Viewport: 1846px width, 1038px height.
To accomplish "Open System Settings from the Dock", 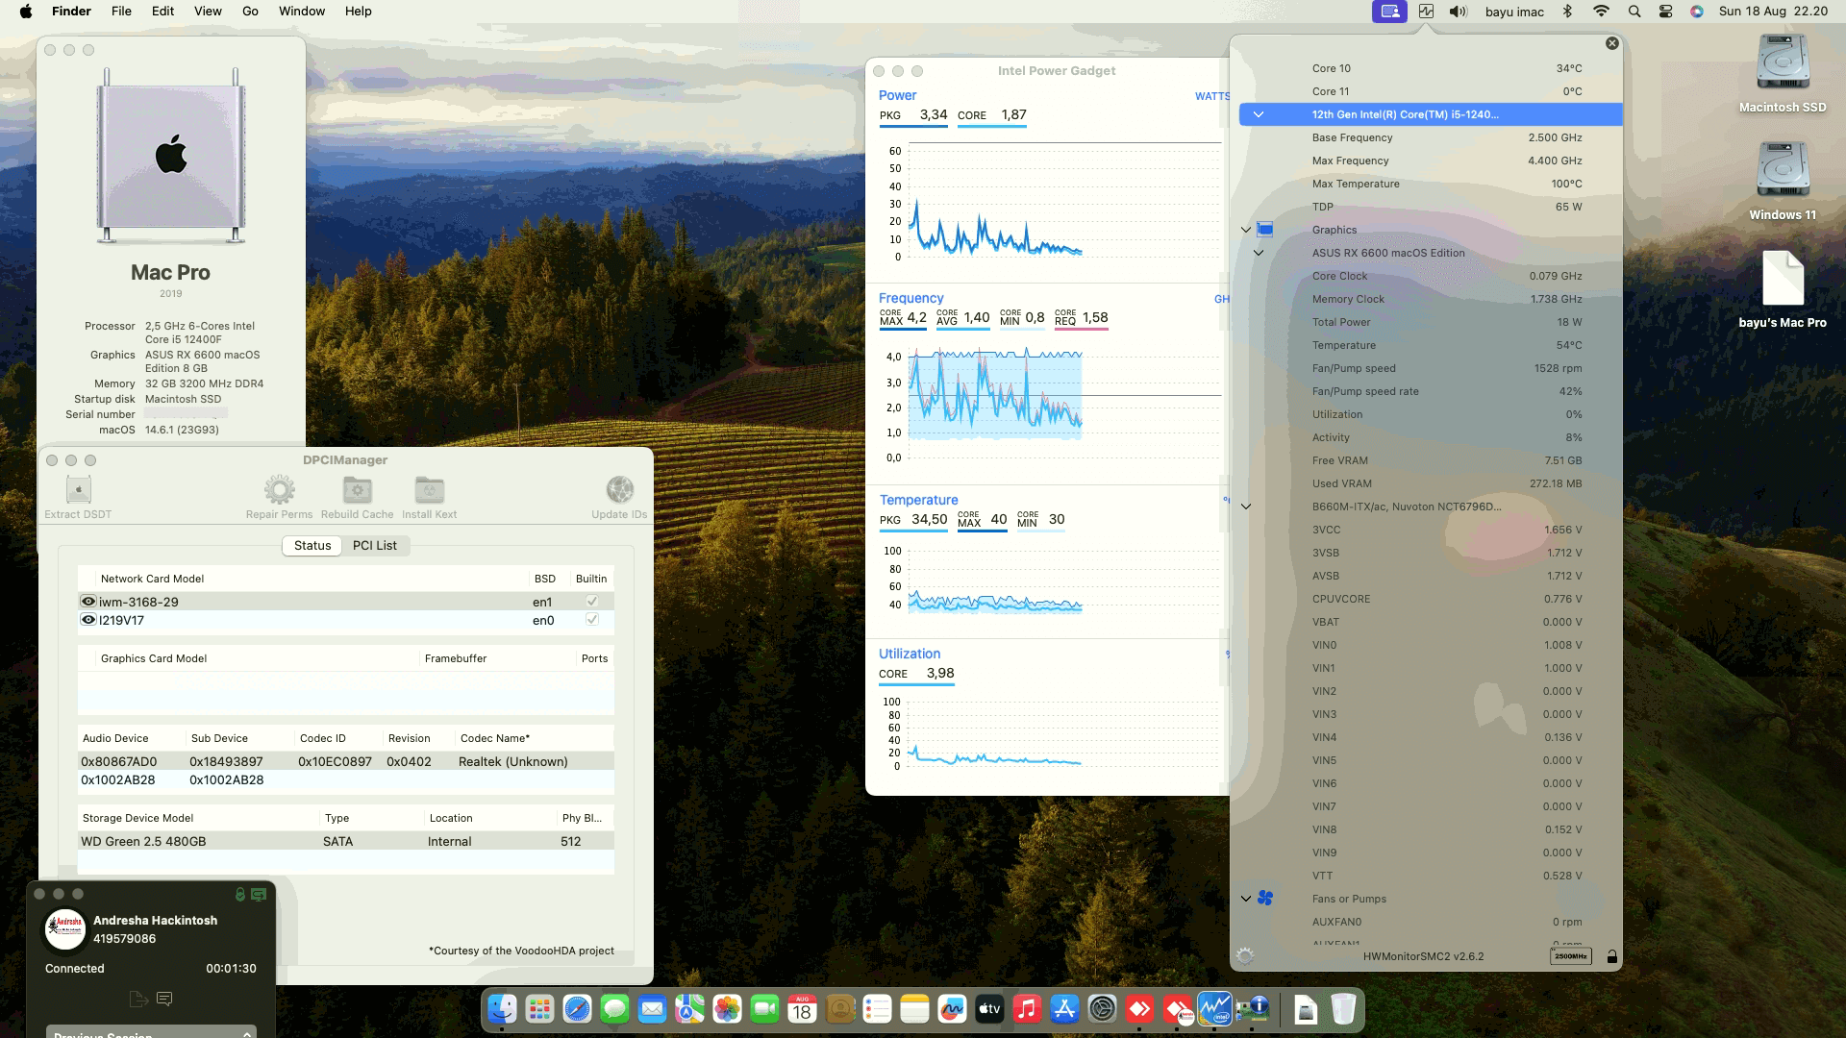I will [1102, 1009].
